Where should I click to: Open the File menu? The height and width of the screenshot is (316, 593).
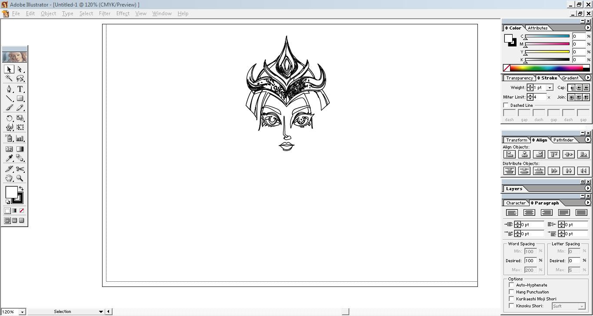[16, 13]
